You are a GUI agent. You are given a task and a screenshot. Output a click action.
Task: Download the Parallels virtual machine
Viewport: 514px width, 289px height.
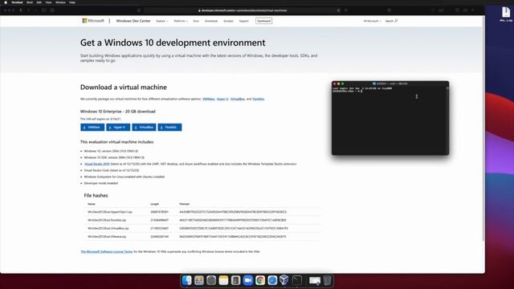pyautogui.click(x=169, y=127)
